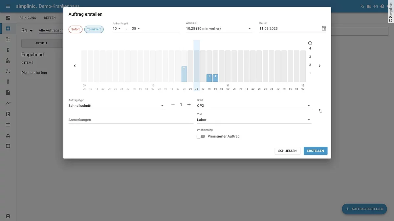Open the Auftragstyp Schnellschnitt dropdown

click(117, 106)
